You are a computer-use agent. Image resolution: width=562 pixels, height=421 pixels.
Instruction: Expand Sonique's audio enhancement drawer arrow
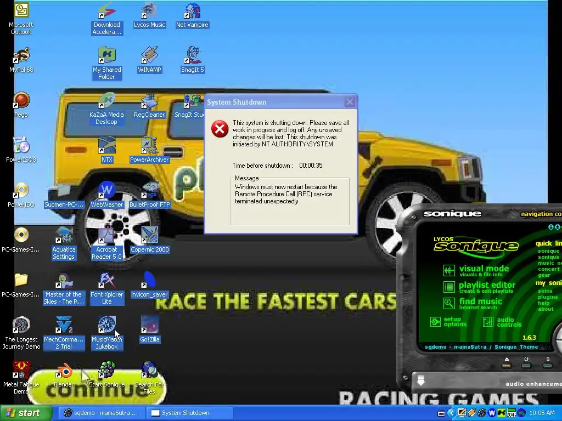click(421, 380)
